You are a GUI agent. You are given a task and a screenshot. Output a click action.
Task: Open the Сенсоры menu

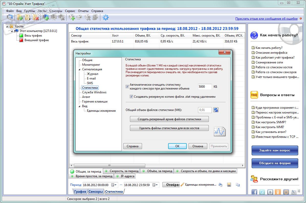[56, 11]
